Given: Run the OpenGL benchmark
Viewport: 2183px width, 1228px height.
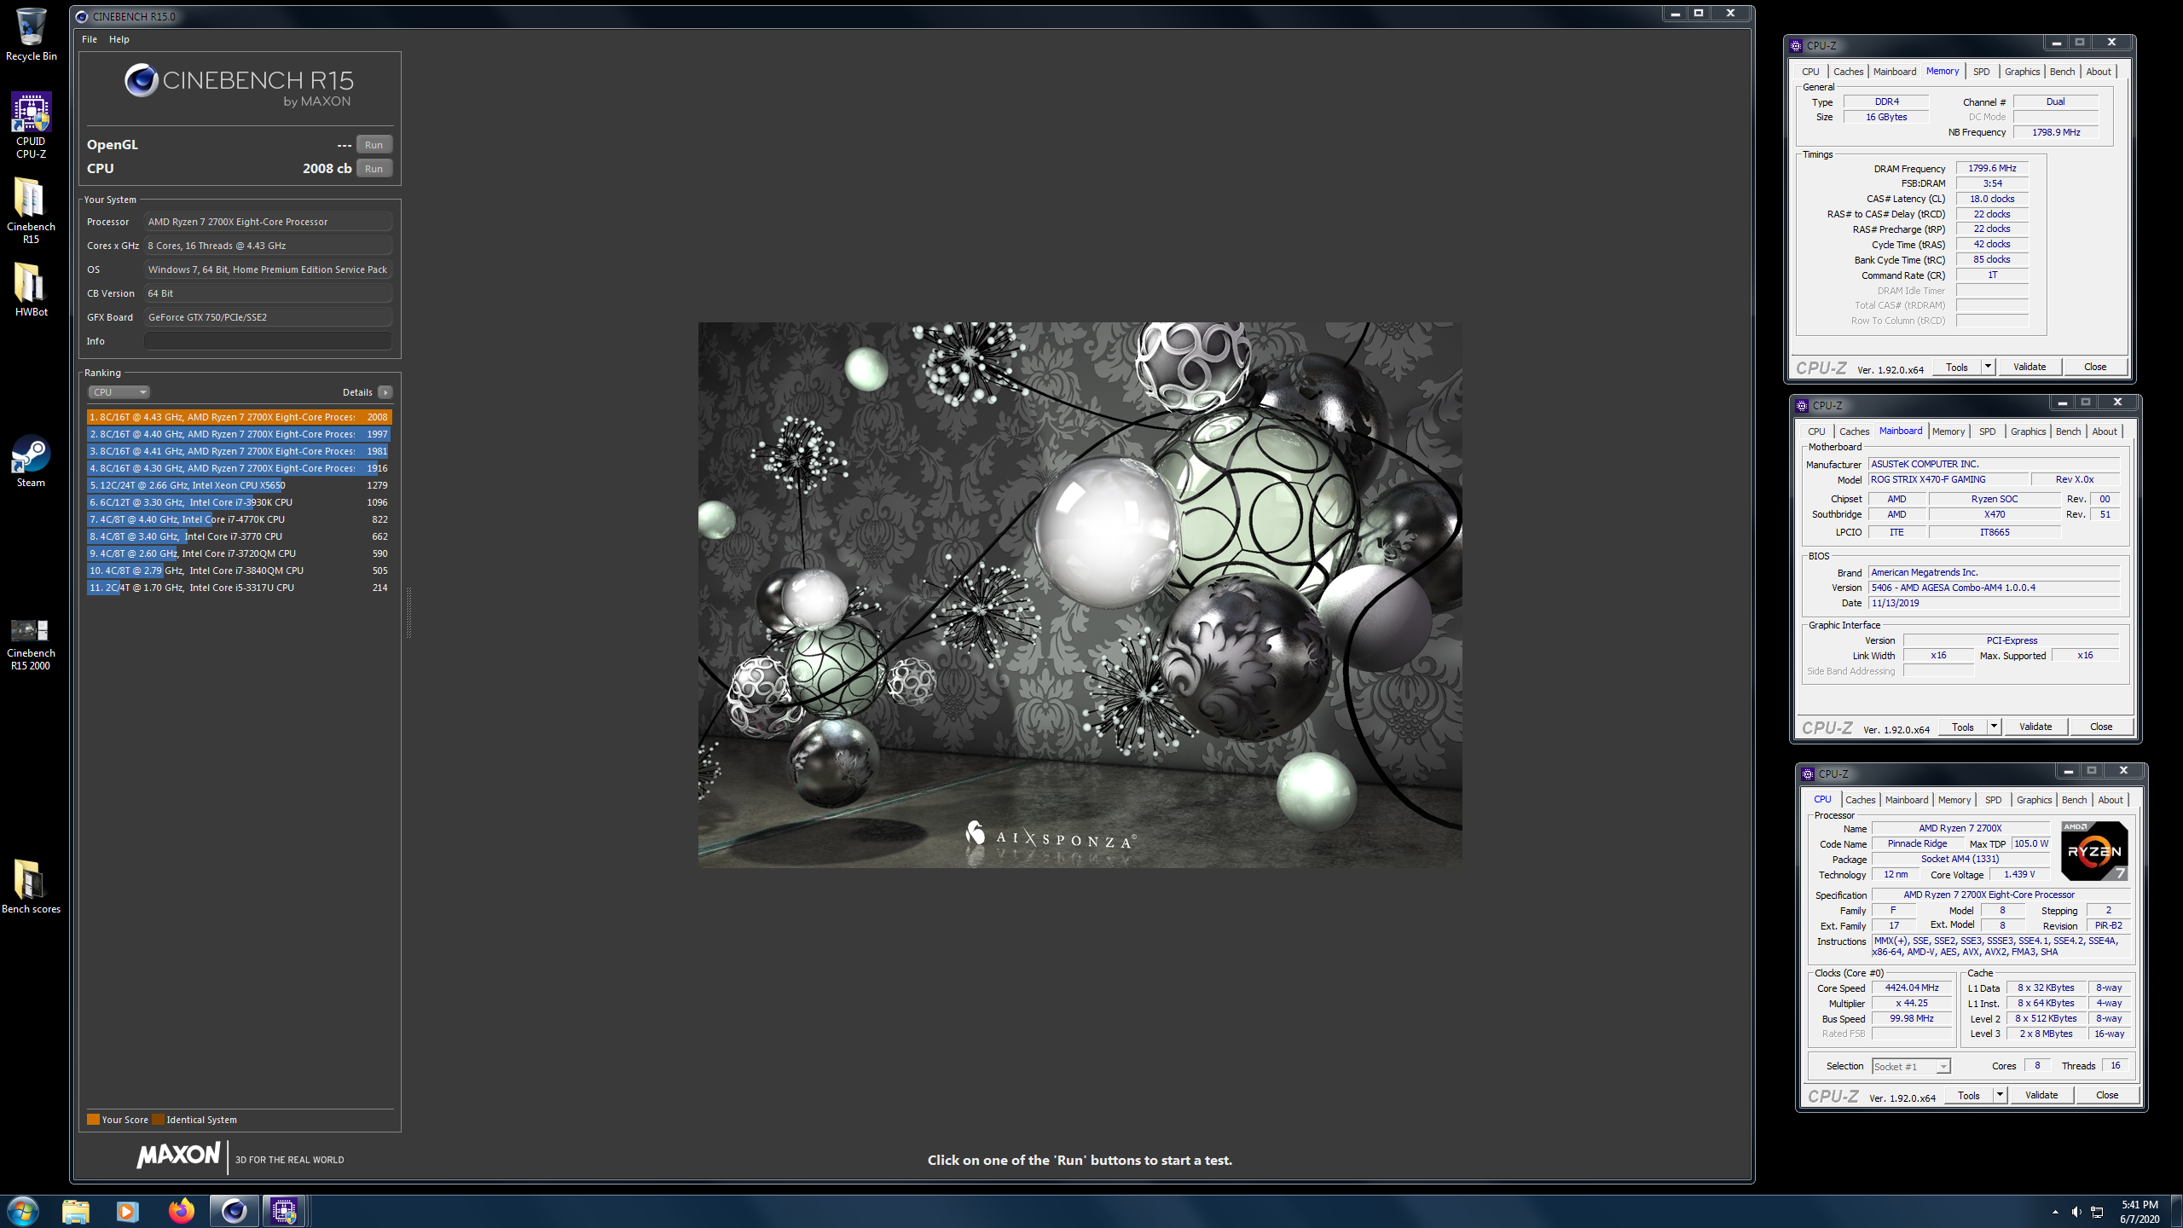Looking at the screenshot, I should 373,145.
